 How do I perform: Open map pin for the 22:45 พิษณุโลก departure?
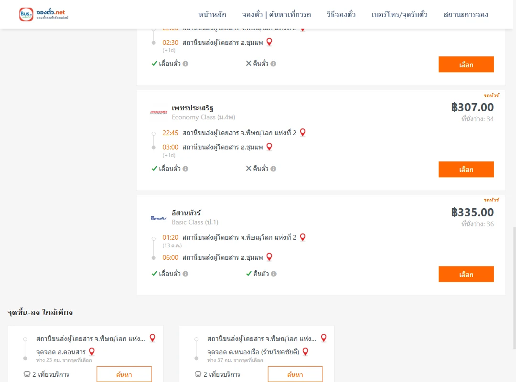(x=303, y=133)
